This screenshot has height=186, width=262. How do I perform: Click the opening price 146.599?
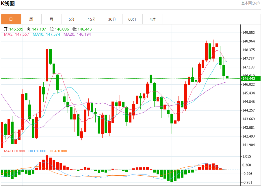tap(16, 29)
